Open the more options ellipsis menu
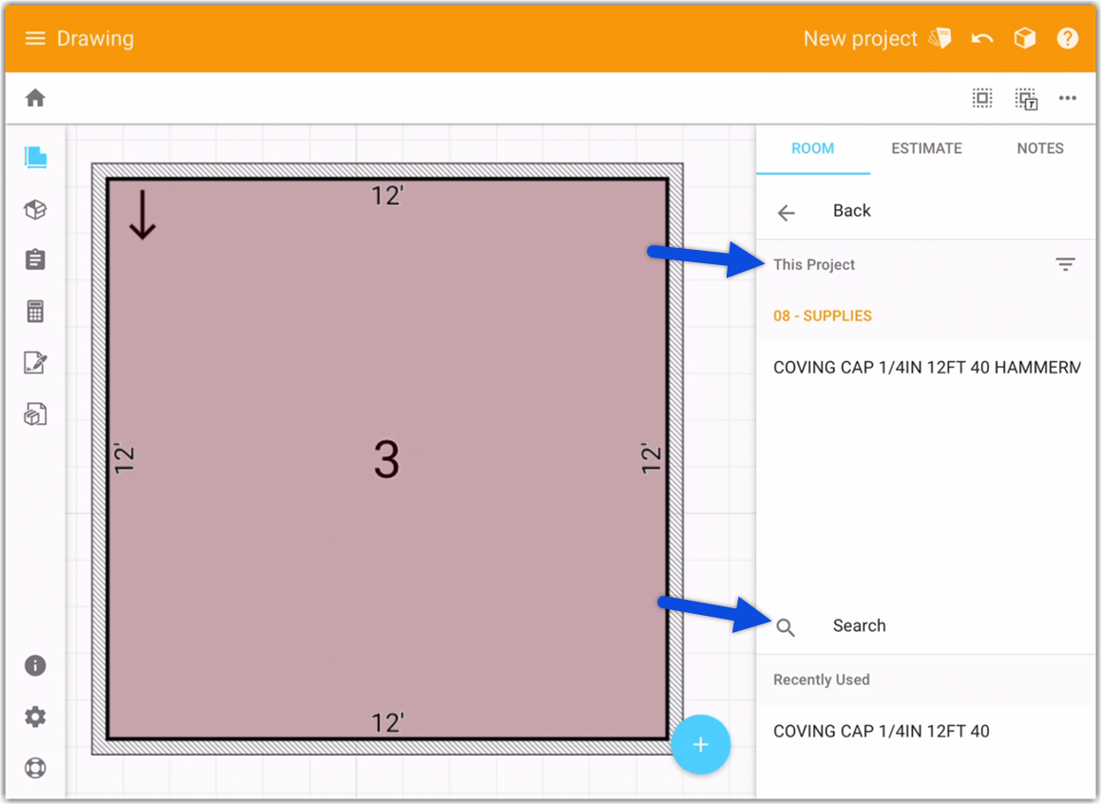Viewport: 1102px width, 805px height. coord(1068,99)
